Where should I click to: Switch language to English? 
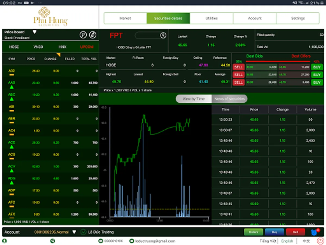pyautogui.click(x=287, y=241)
